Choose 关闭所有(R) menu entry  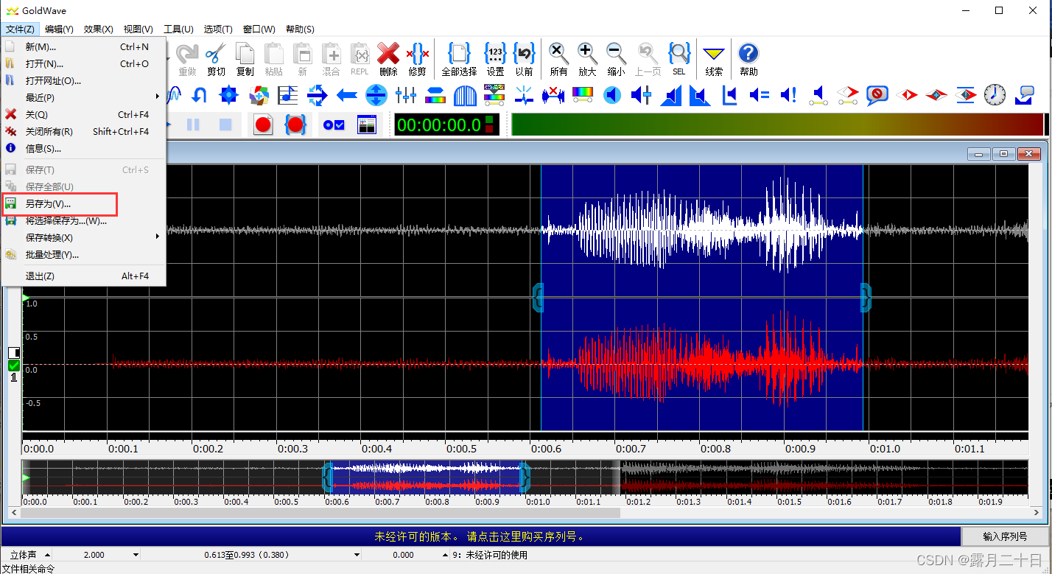83,131
